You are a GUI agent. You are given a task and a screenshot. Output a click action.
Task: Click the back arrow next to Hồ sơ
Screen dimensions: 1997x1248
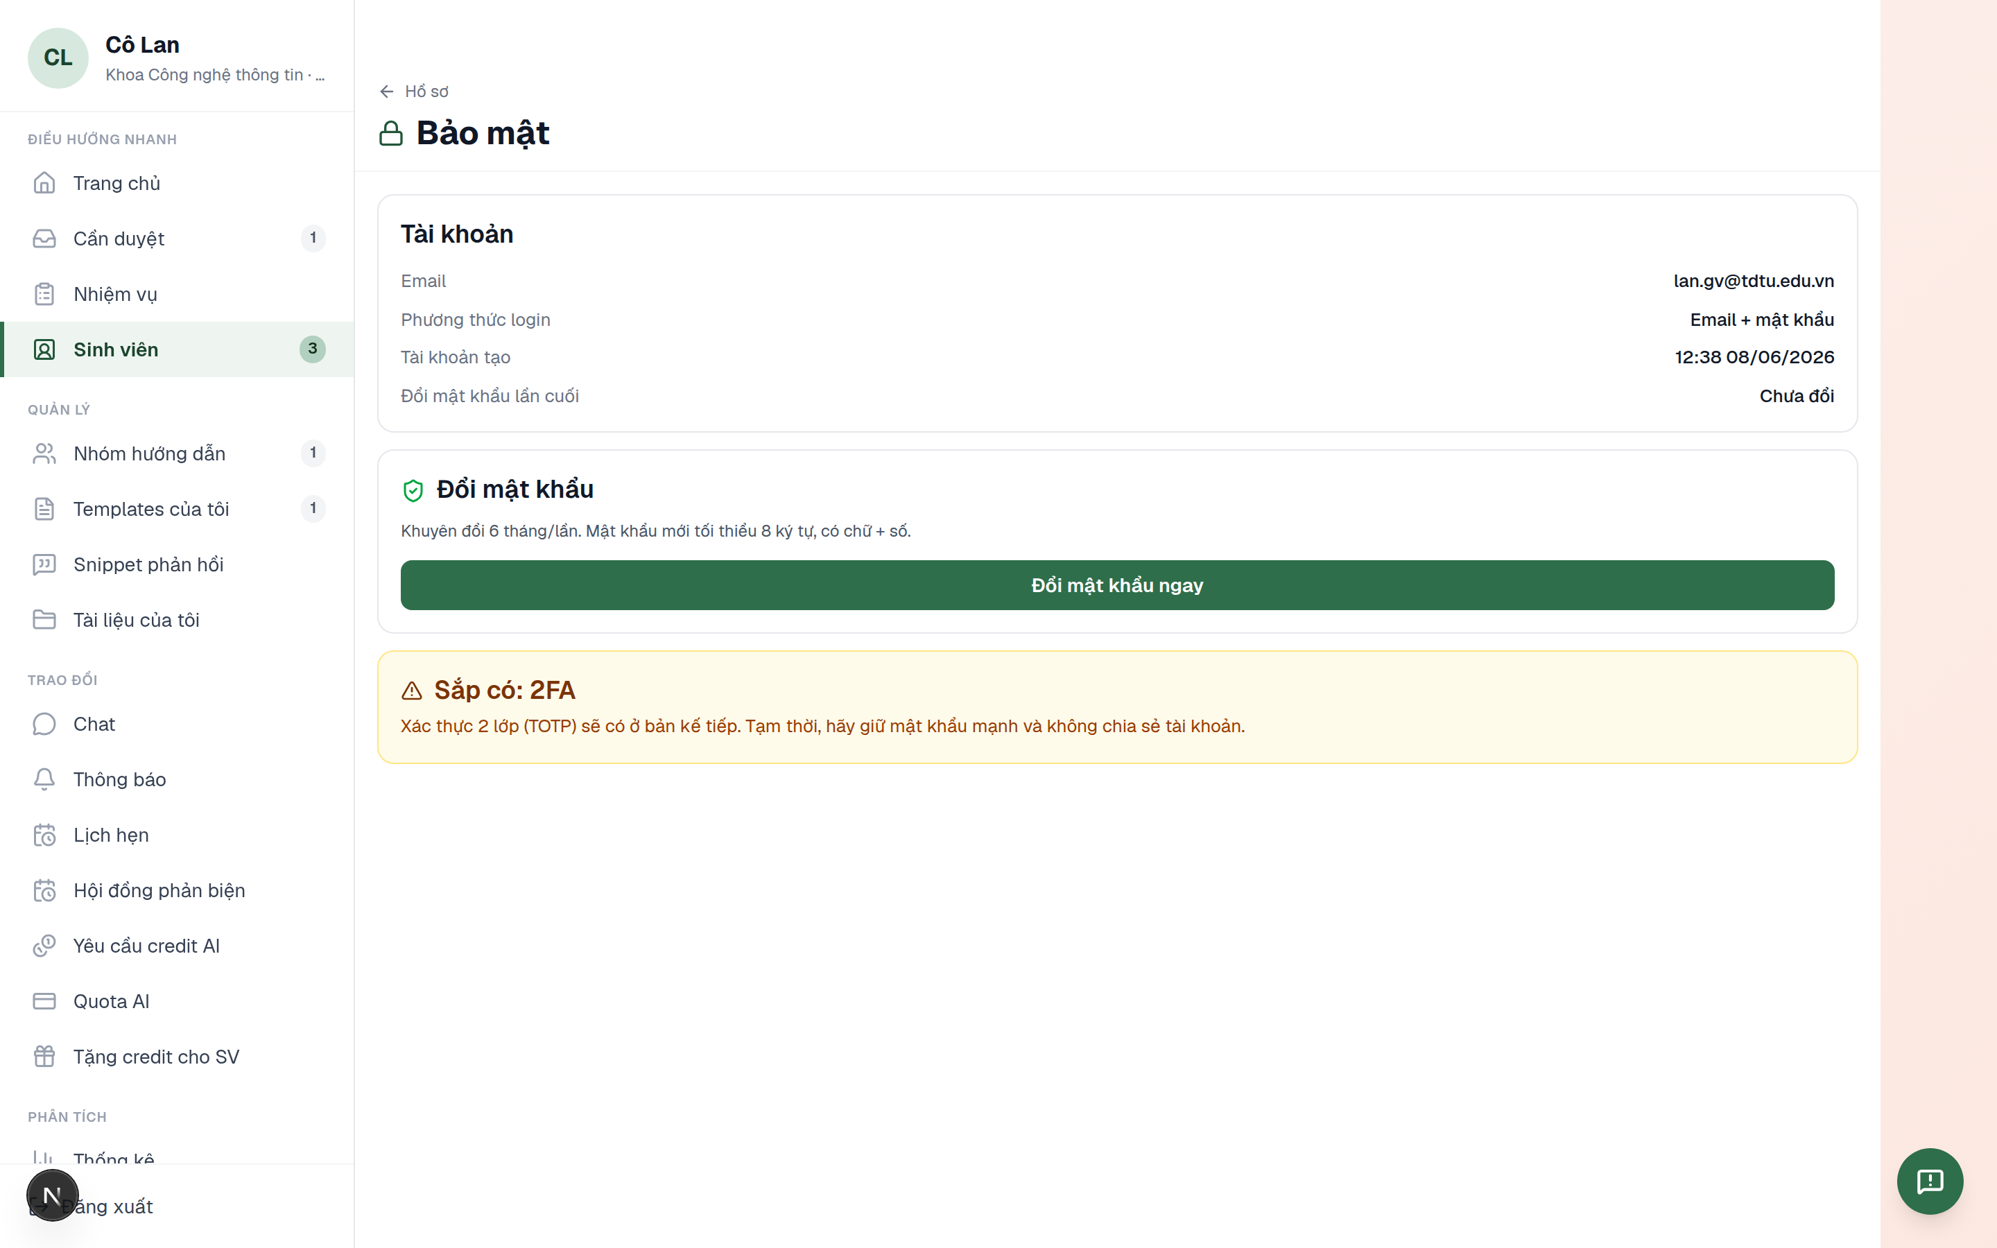coord(386,92)
